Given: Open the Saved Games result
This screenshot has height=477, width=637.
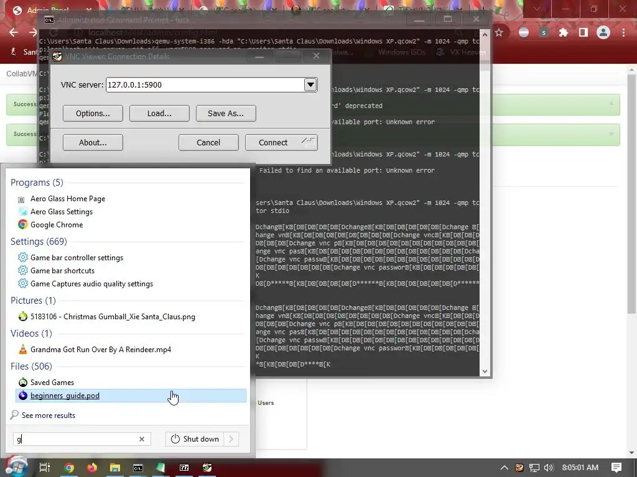Looking at the screenshot, I should coord(52,383).
